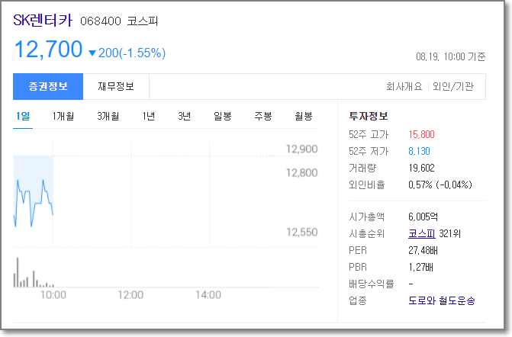Click the 12,550 chart axis label

[x=301, y=233]
